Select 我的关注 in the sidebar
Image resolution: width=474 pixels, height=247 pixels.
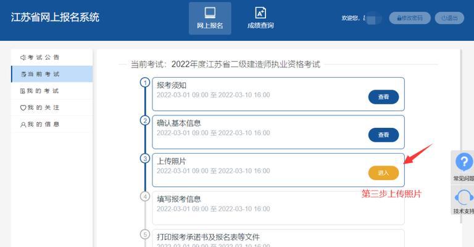pyautogui.click(x=52, y=107)
